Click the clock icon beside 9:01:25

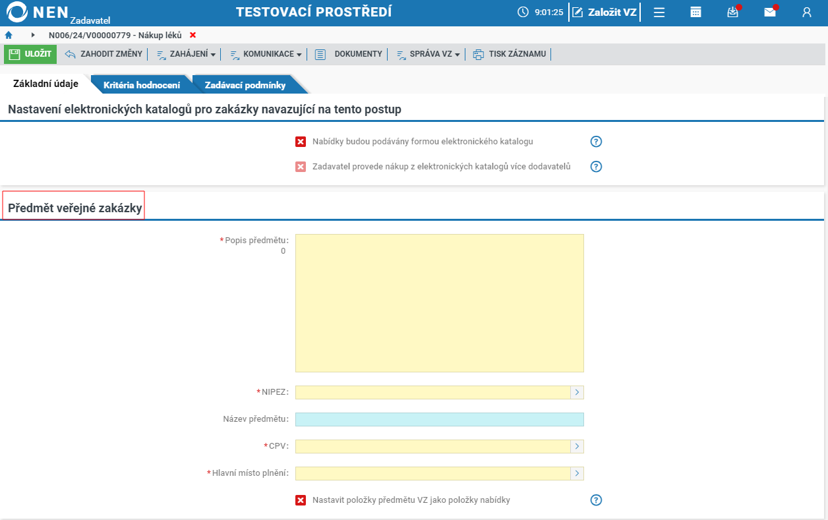click(x=523, y=12)
